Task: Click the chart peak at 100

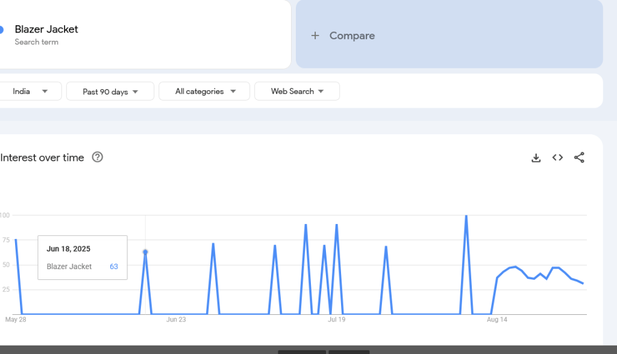Action: (x=466, y=216)
